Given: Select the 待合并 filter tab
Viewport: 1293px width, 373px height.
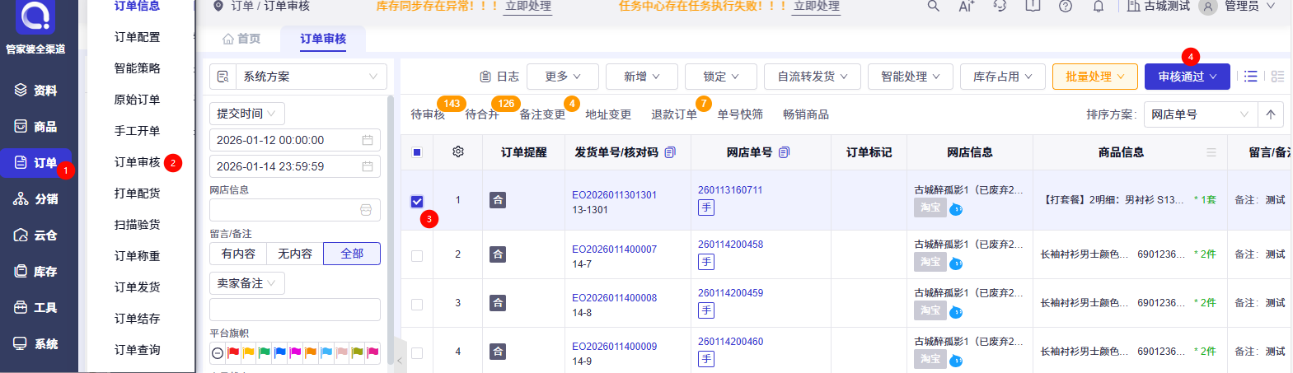Looking at the screenshot, I should click(482, 114).
